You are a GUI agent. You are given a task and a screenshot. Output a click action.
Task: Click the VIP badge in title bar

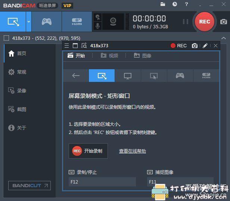pos(67,6)
